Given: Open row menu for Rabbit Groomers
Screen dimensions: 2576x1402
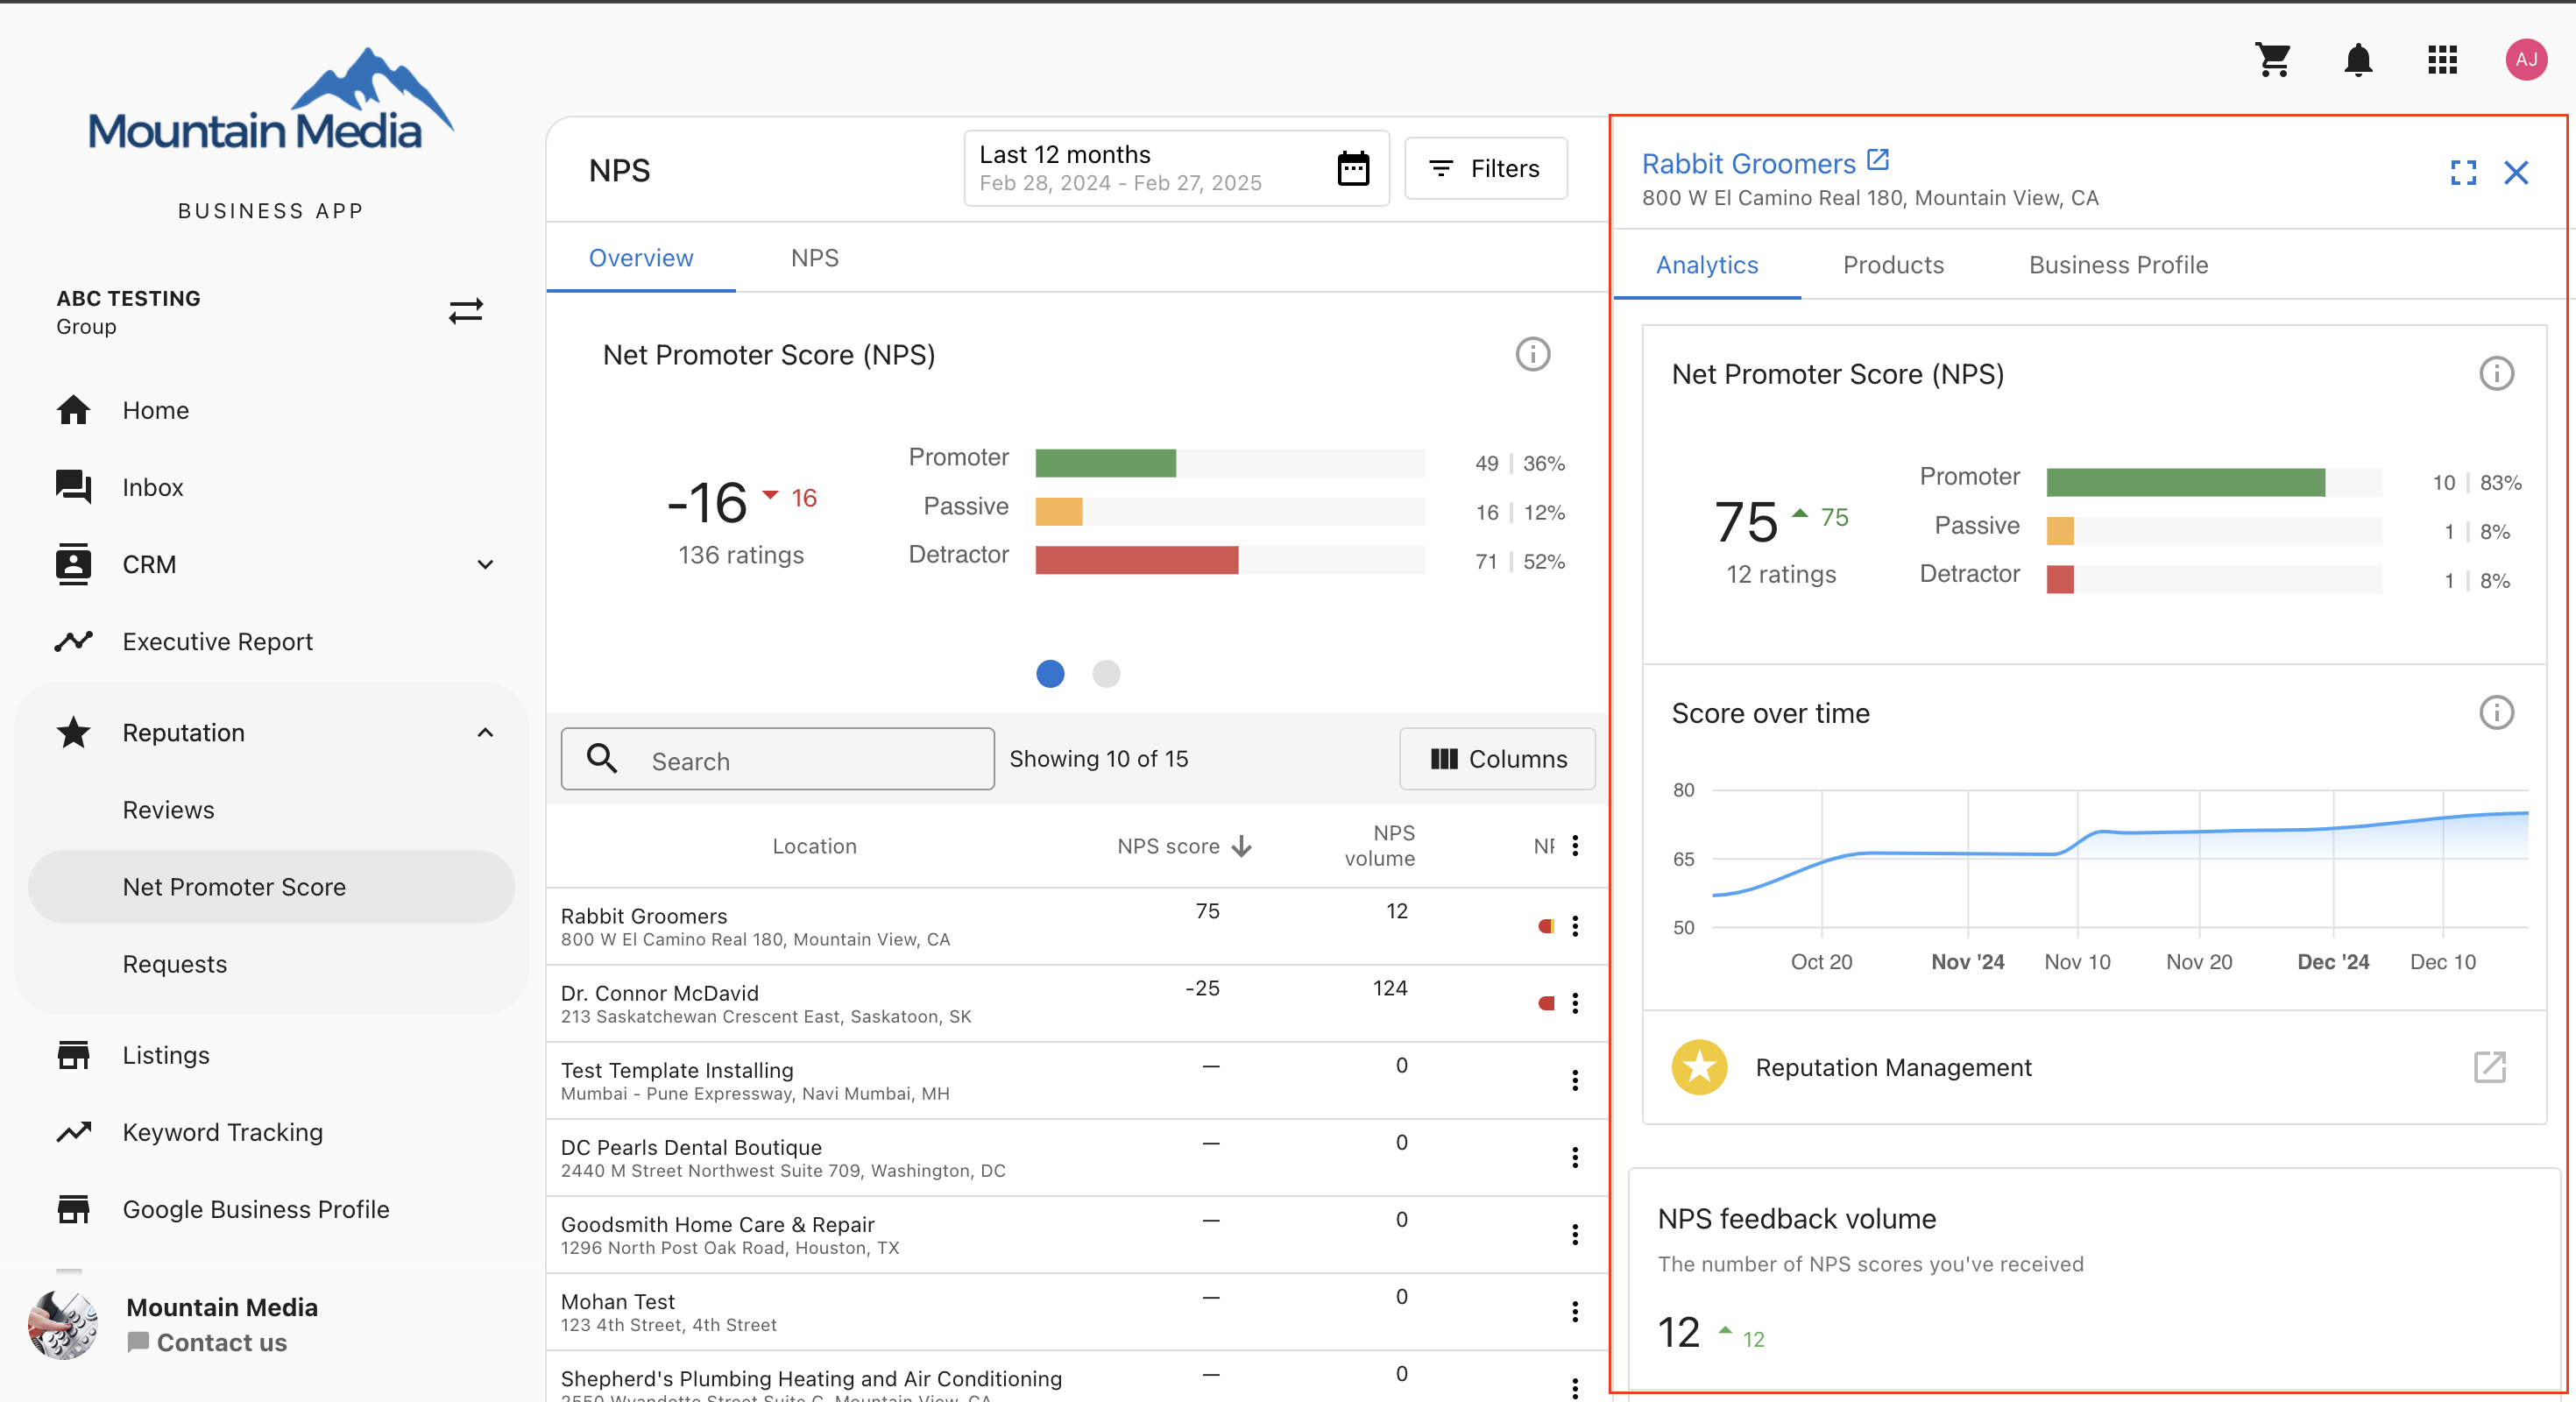Looking at the screenshot, I should coord(1575,926).
